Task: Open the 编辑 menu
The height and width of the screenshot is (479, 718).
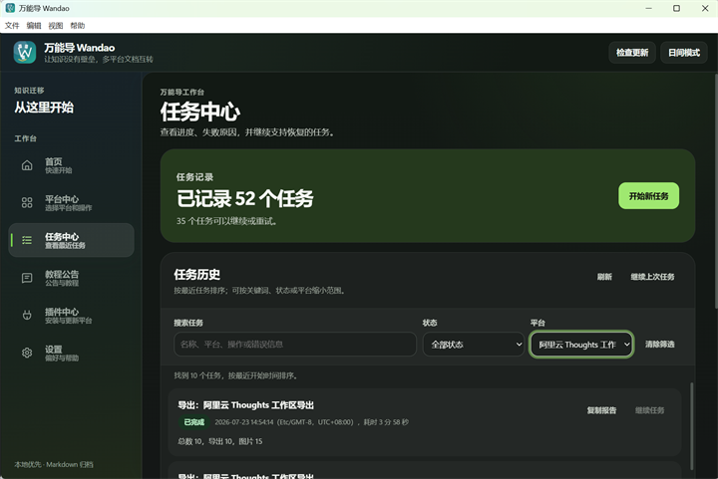Action: coord(34,26)
